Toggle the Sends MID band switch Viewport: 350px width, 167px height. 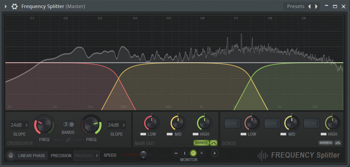(283, 134)
